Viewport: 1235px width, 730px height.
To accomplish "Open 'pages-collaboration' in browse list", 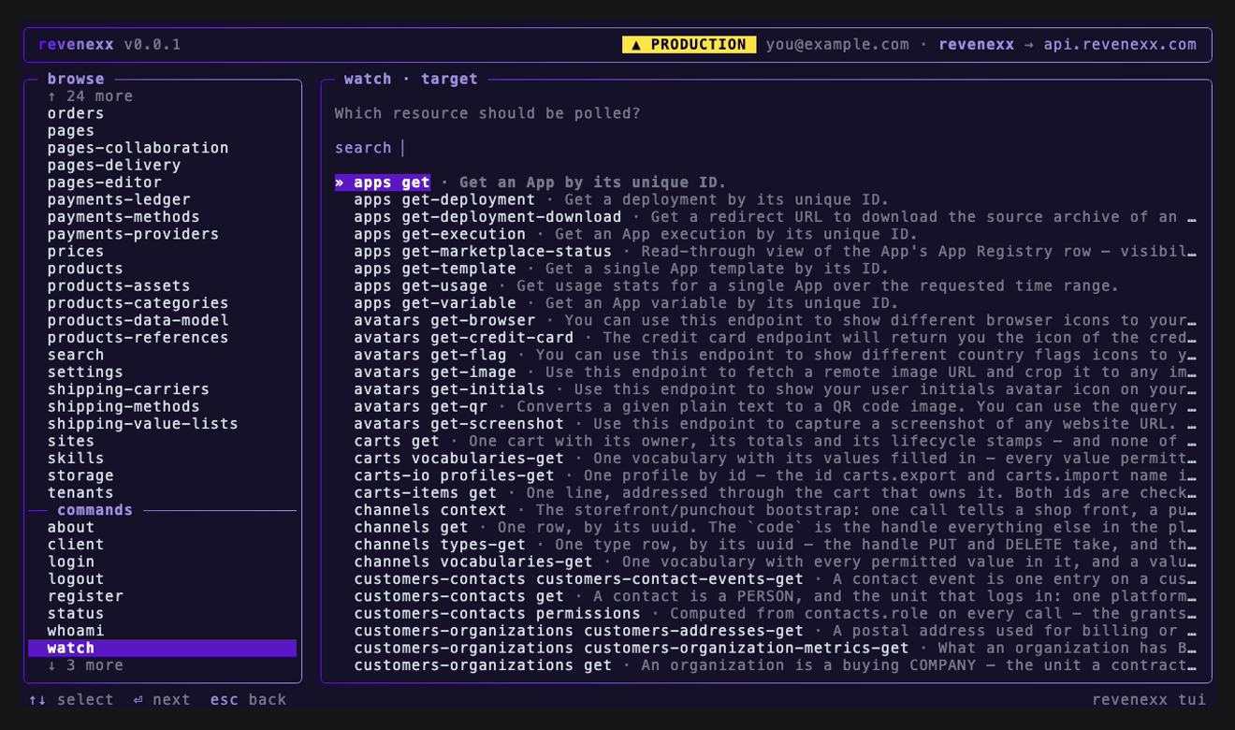I will pos(138,148).
